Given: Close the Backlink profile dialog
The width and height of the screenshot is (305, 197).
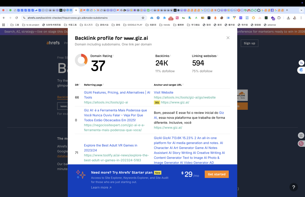Looking at the screenshot, I should (x=228, y=38).
